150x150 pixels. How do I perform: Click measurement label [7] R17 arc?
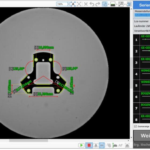click(x=64, y=87)
